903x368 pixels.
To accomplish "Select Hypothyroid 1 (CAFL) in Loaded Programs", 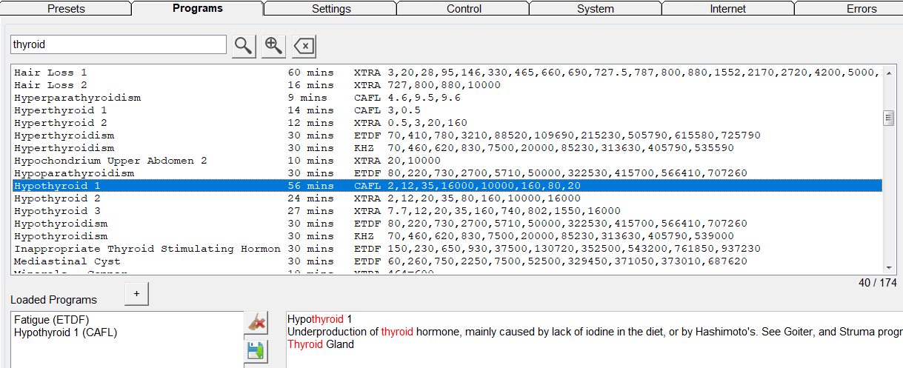I will tap(65, 332).
